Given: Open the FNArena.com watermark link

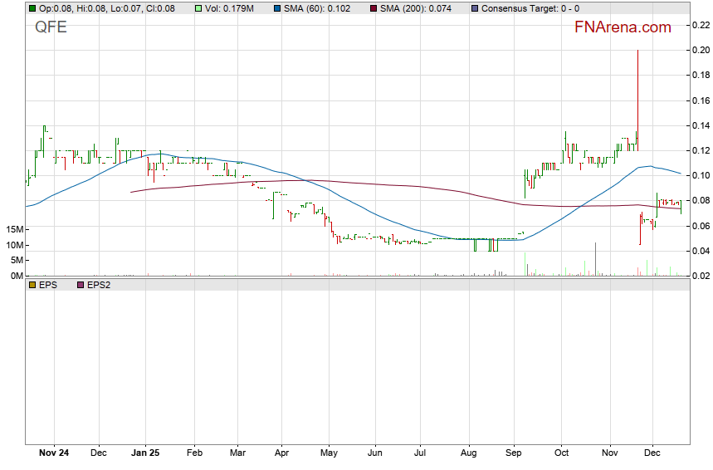Looking at the screenshot, I should coord(623,27).
